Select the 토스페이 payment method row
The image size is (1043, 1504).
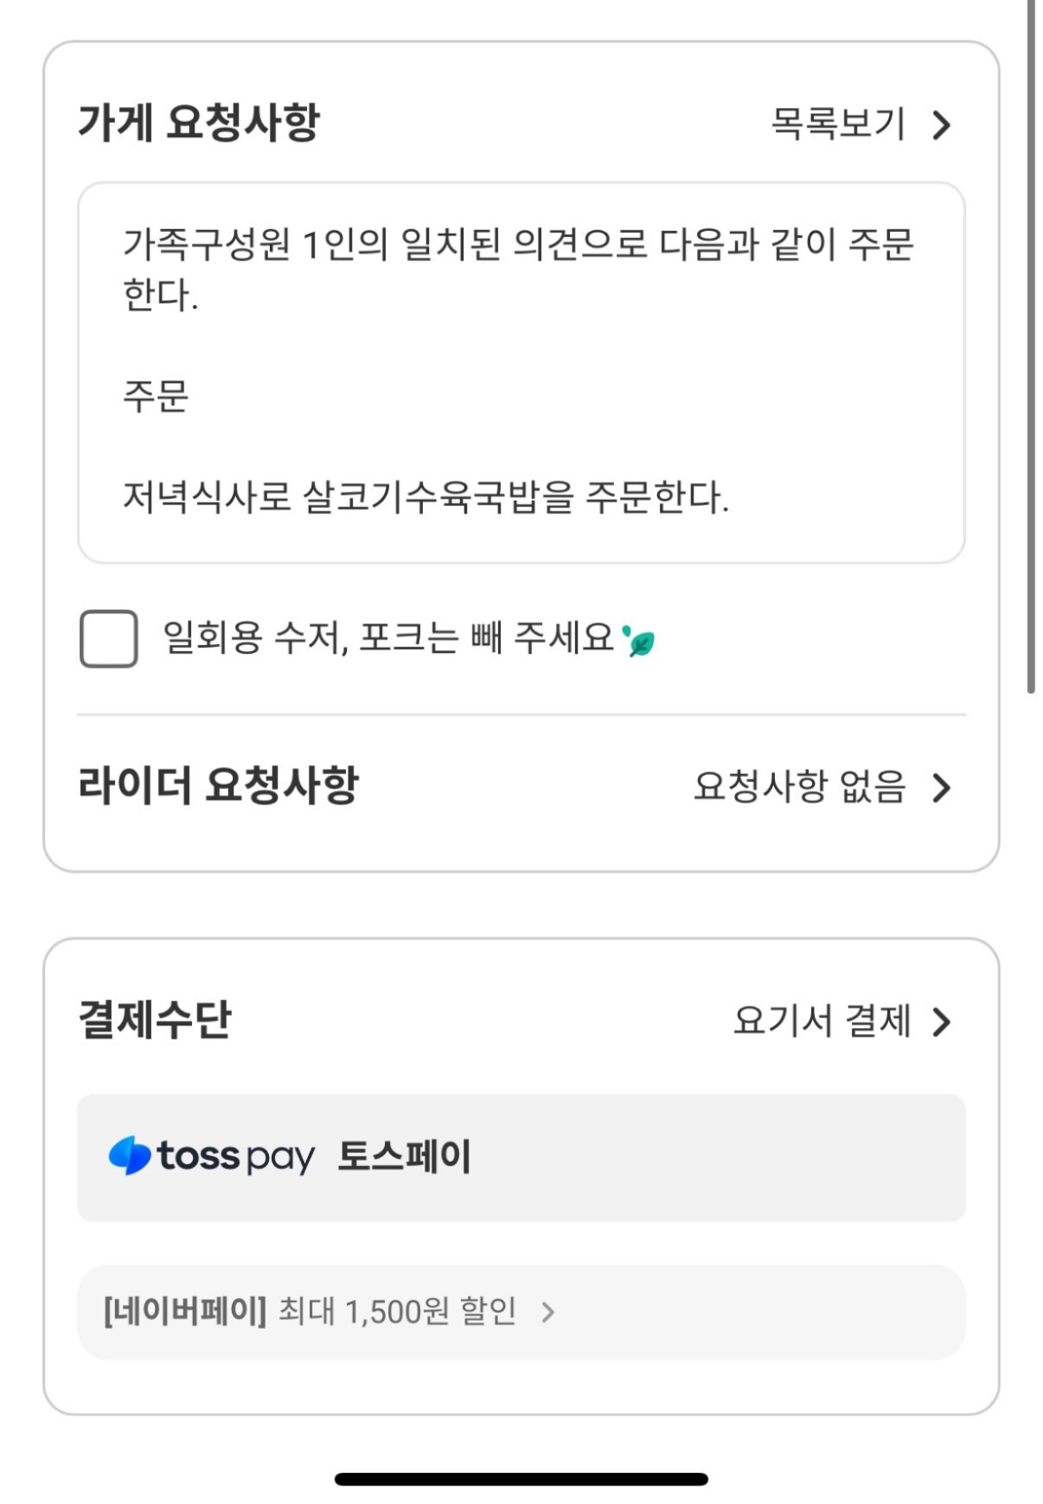(520, 1157)
